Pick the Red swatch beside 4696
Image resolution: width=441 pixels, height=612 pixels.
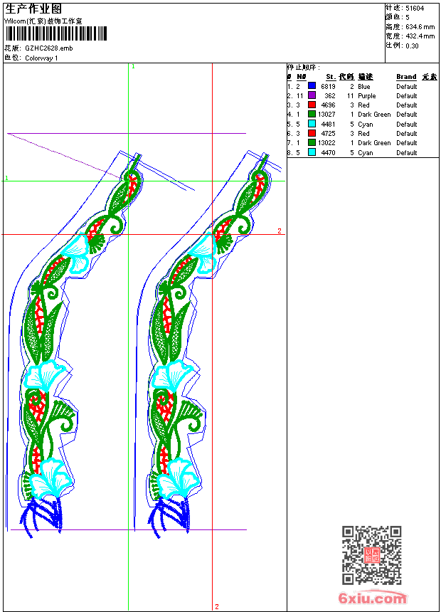click(x=312, y=105)
